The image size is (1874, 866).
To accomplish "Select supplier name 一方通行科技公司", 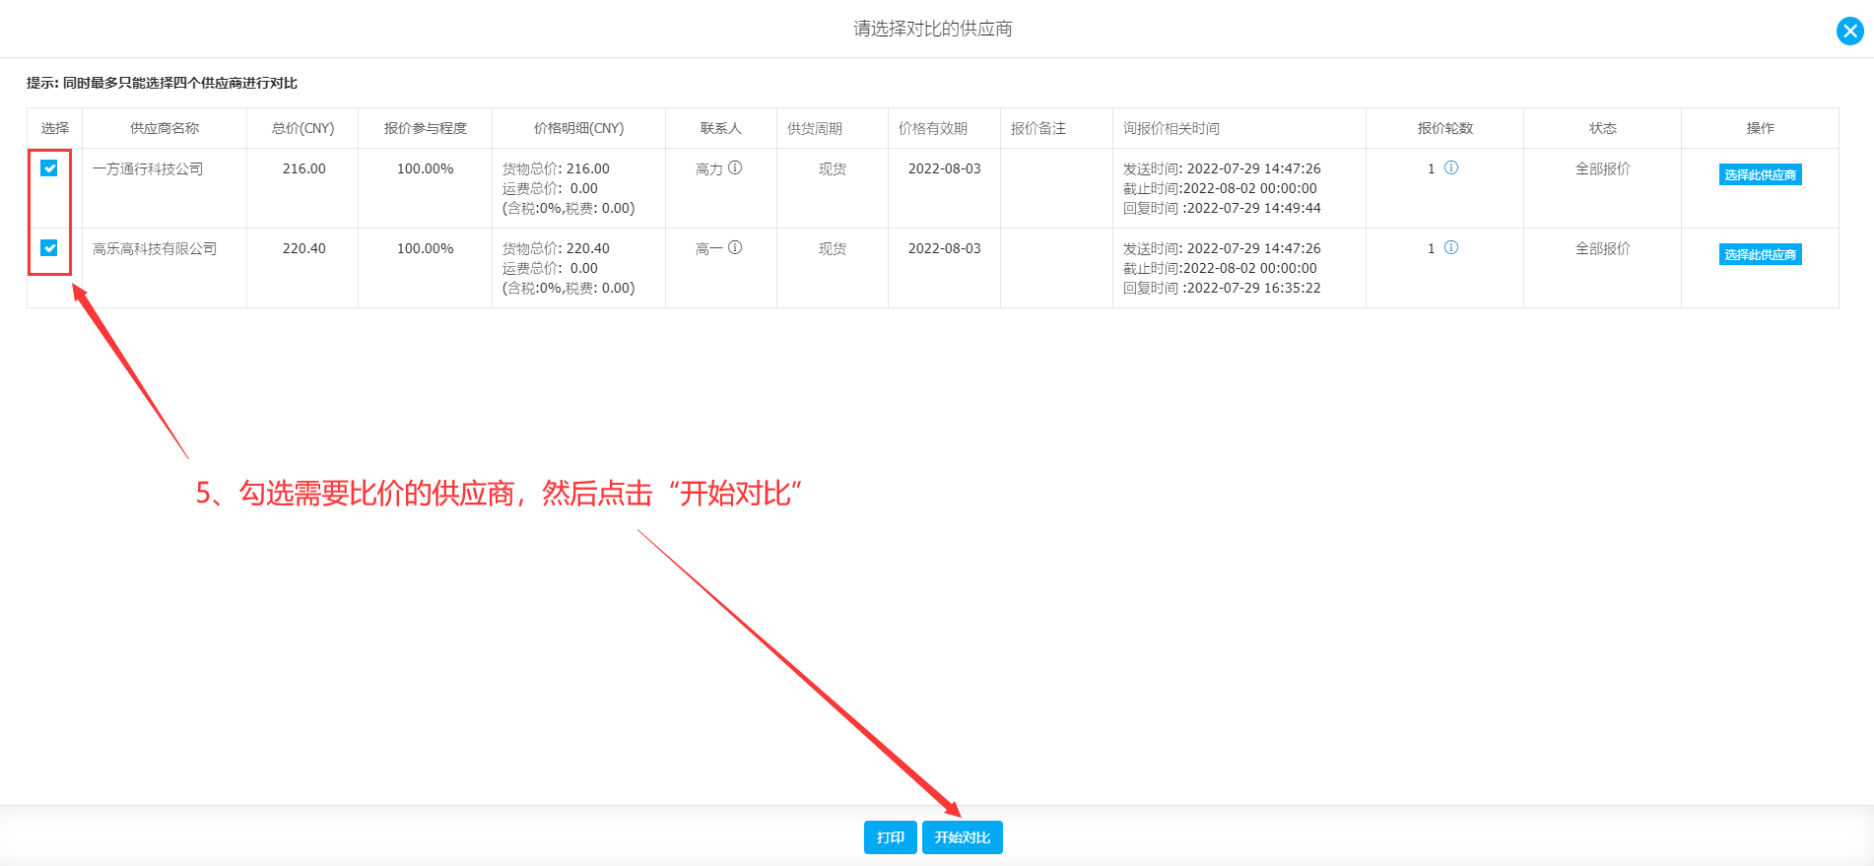I will click(x=148, y=168).
